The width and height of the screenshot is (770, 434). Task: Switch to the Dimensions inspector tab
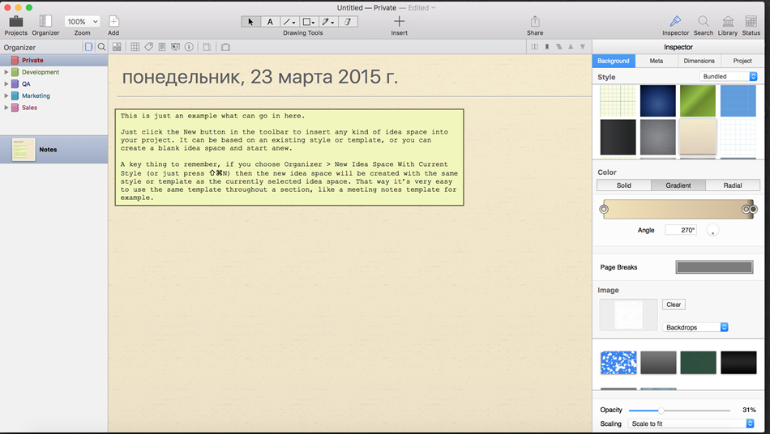click(699, 61)
